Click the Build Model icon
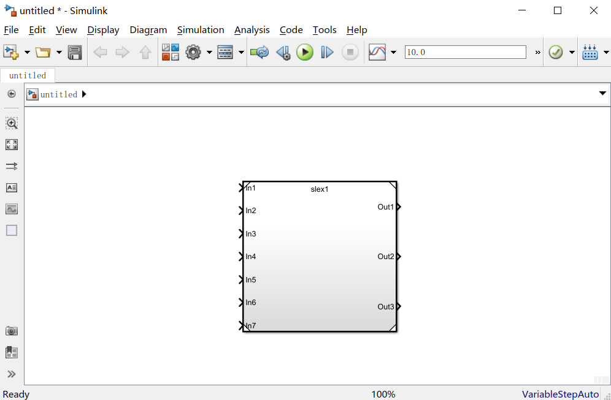Screen dimensions: 611x400 coord(590,52)
